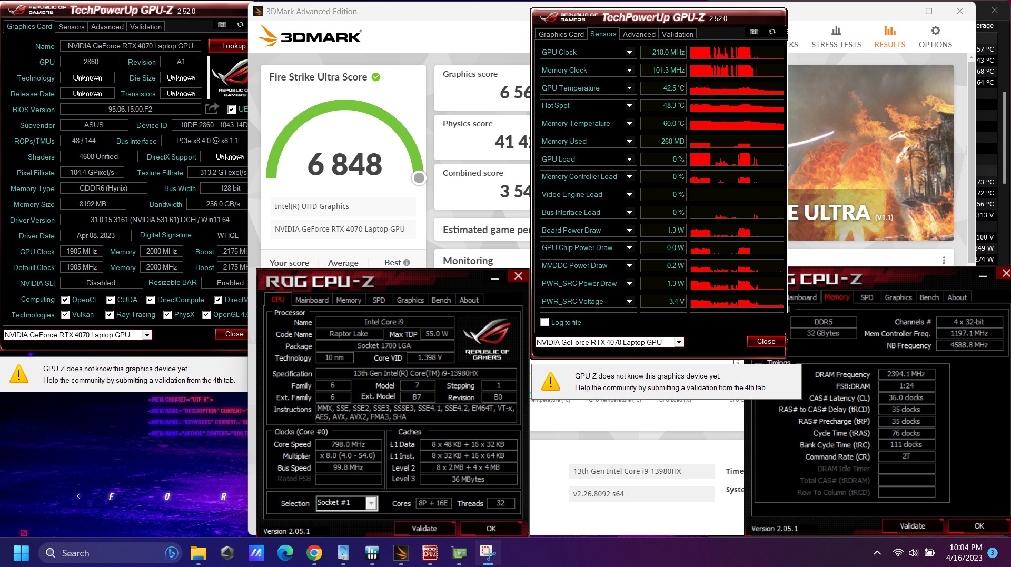1011x567 pixels.
Task: Open File Explorer from taskbar
Action: (199, 553)
